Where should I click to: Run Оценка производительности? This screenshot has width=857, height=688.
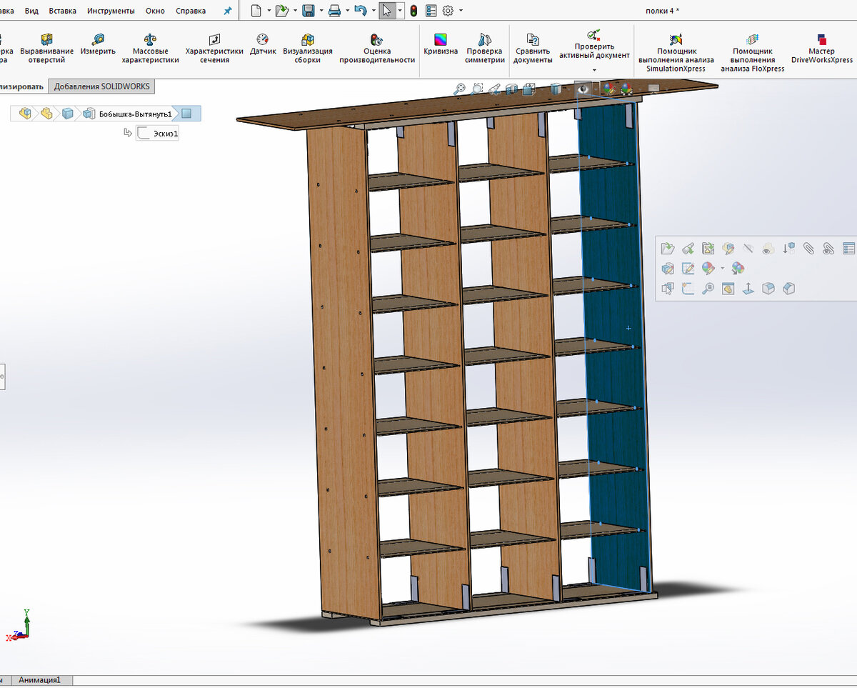[377, 49]
